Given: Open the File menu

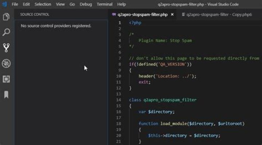Looking at the screenshot, I should (x=15, y=4).
